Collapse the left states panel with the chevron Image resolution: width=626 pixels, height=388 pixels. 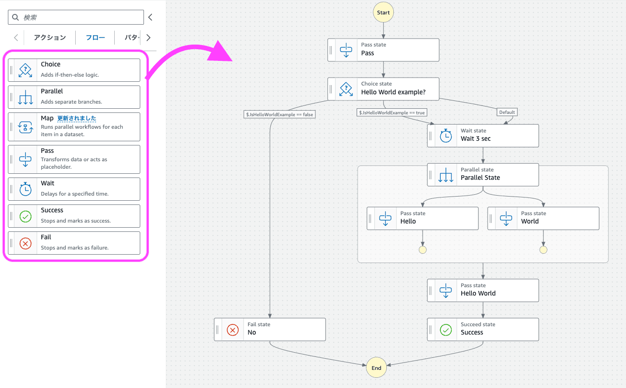pos(150,17)
